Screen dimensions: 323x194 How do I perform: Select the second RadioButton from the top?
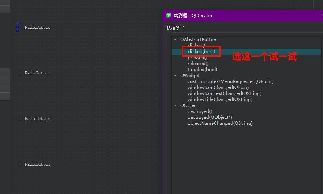coord(37,73)
